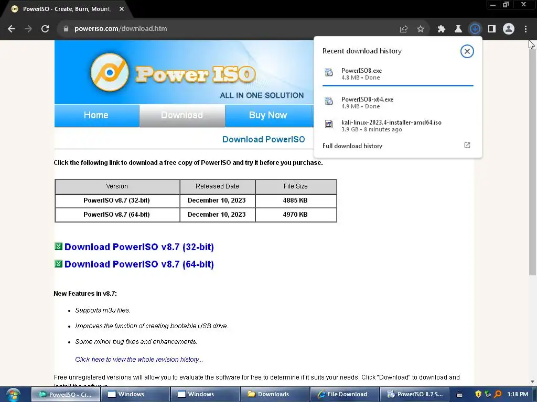The height and width of the screenshot is (402, 537).
Task: Click the security shield tray icon
Action: point(478,395)
